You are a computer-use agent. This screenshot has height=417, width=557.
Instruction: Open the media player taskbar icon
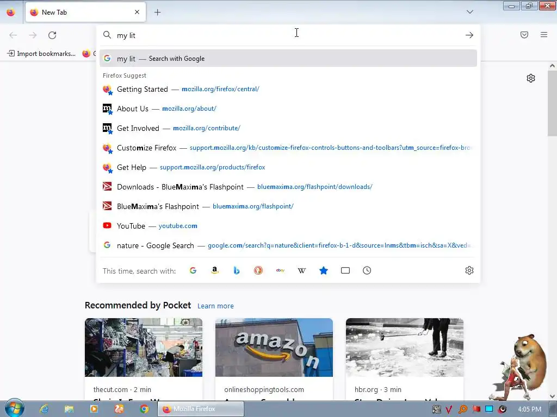point(94,409)
